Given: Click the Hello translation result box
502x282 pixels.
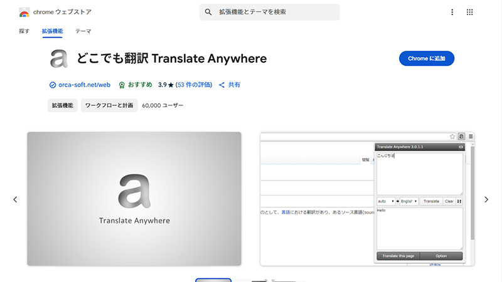Looking at the screenshot, I should click(x=419, y=229).
